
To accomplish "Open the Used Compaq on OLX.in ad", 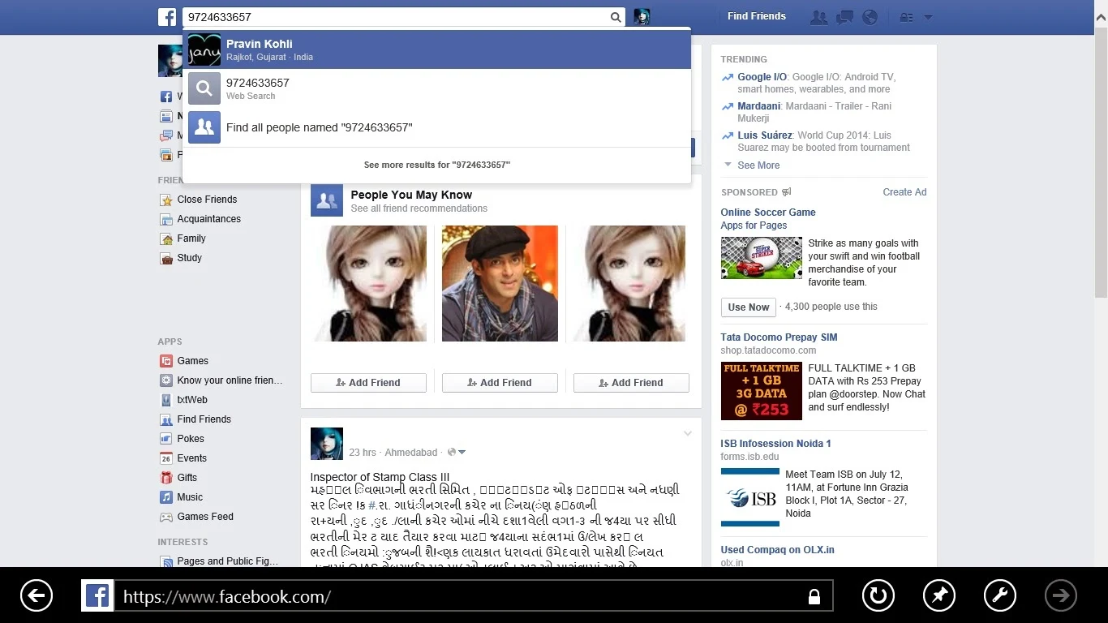I will point(777,550).
